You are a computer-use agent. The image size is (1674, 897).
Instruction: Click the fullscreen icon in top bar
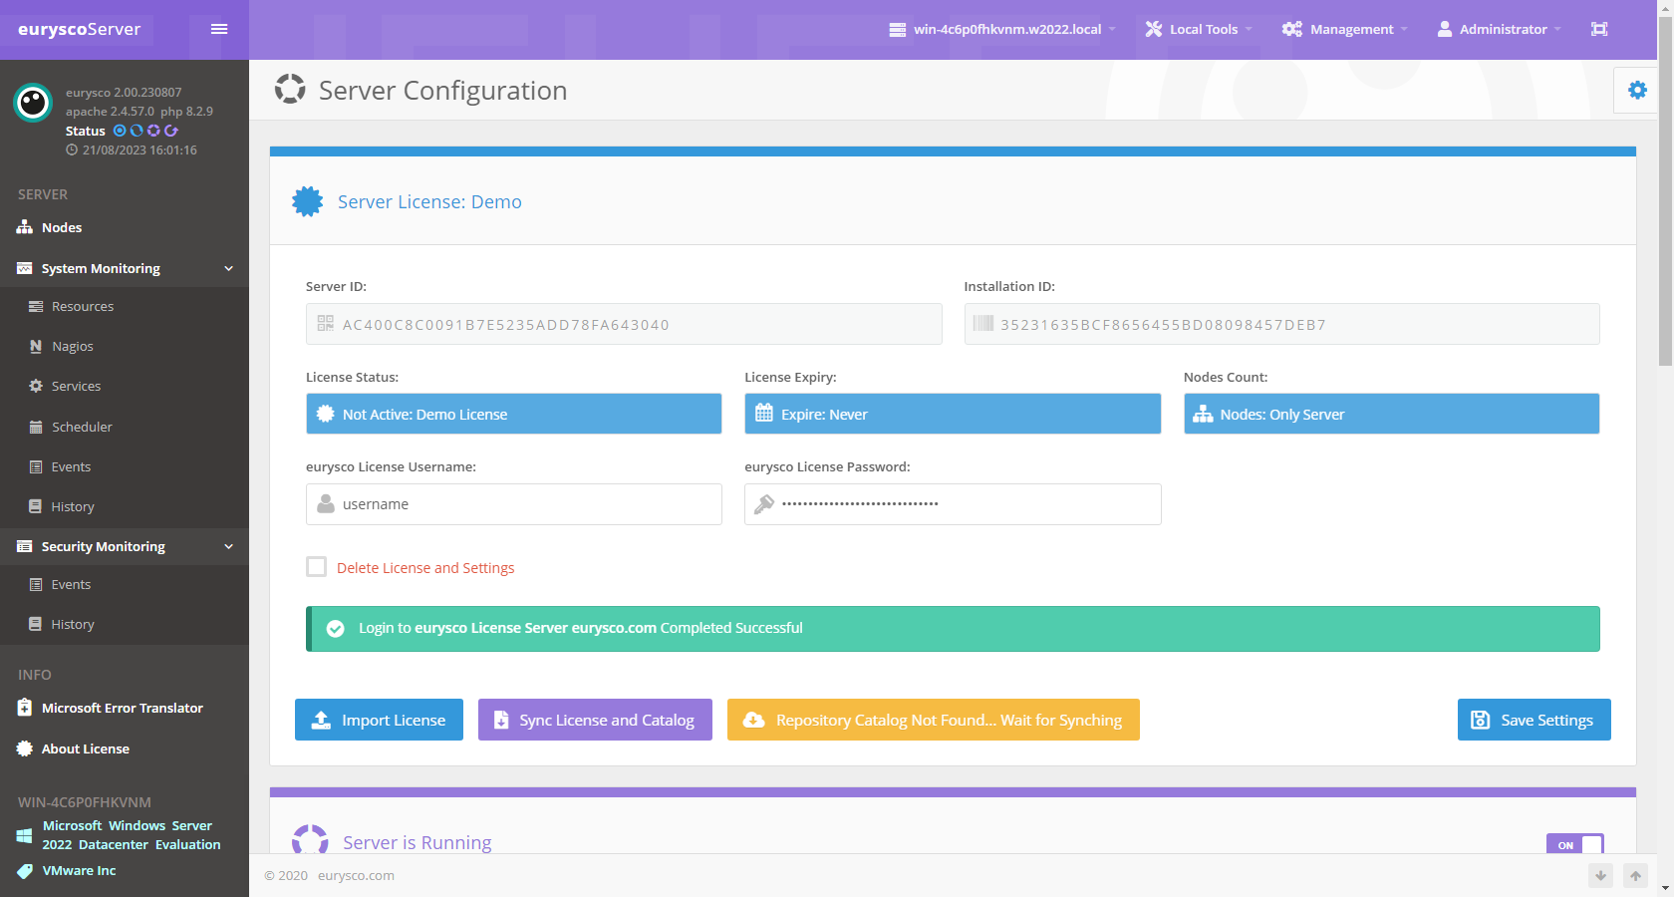click(x=1599, y=29)
